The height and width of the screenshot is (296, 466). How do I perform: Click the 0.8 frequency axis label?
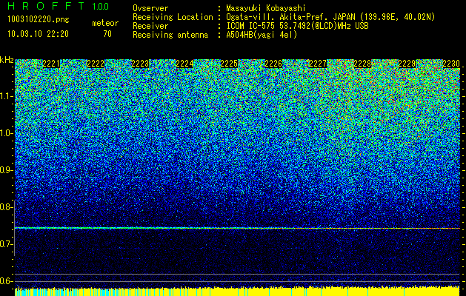(6, 207)
